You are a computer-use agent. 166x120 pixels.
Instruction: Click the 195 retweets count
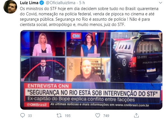coord(68,116)
